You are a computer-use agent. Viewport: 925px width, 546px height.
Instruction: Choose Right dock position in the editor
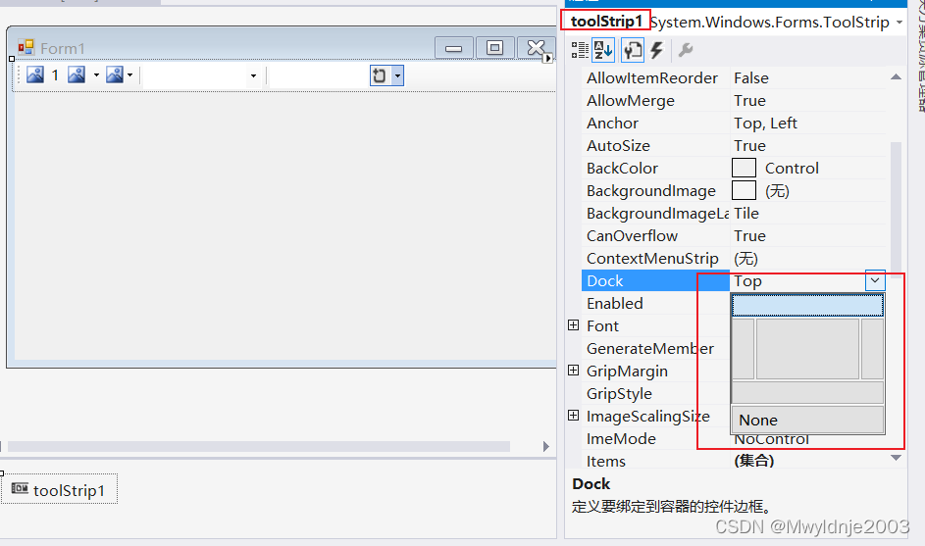click(x=872, y=348)
